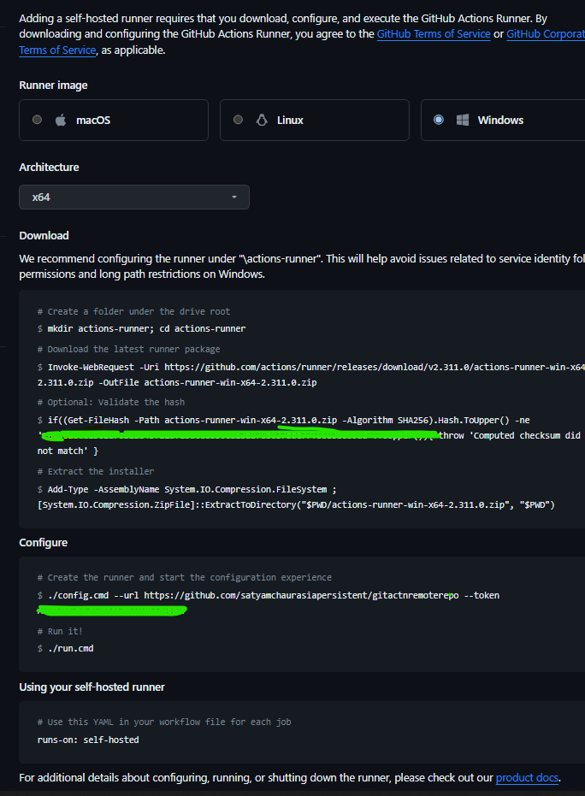Click the 'Using your self-hosted runner' heading
The width and height of the screenshot is (585, 796).
coord(92,687)
